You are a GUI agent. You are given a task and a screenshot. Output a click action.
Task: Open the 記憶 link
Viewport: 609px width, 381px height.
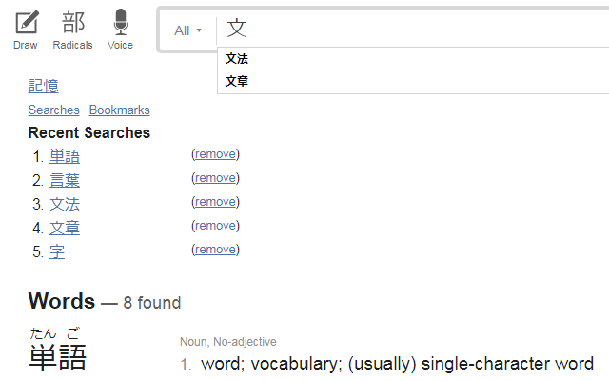pos(43,86)
